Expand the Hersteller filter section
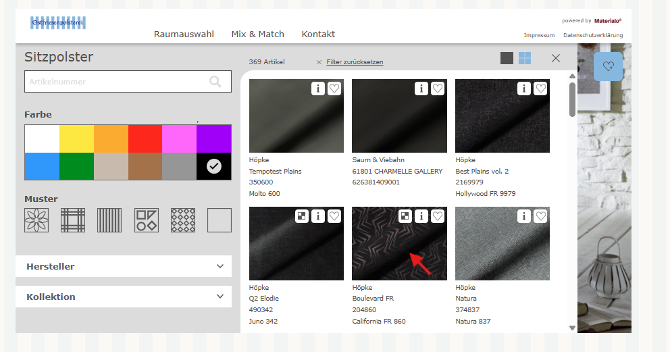 [x=124, y=266]
